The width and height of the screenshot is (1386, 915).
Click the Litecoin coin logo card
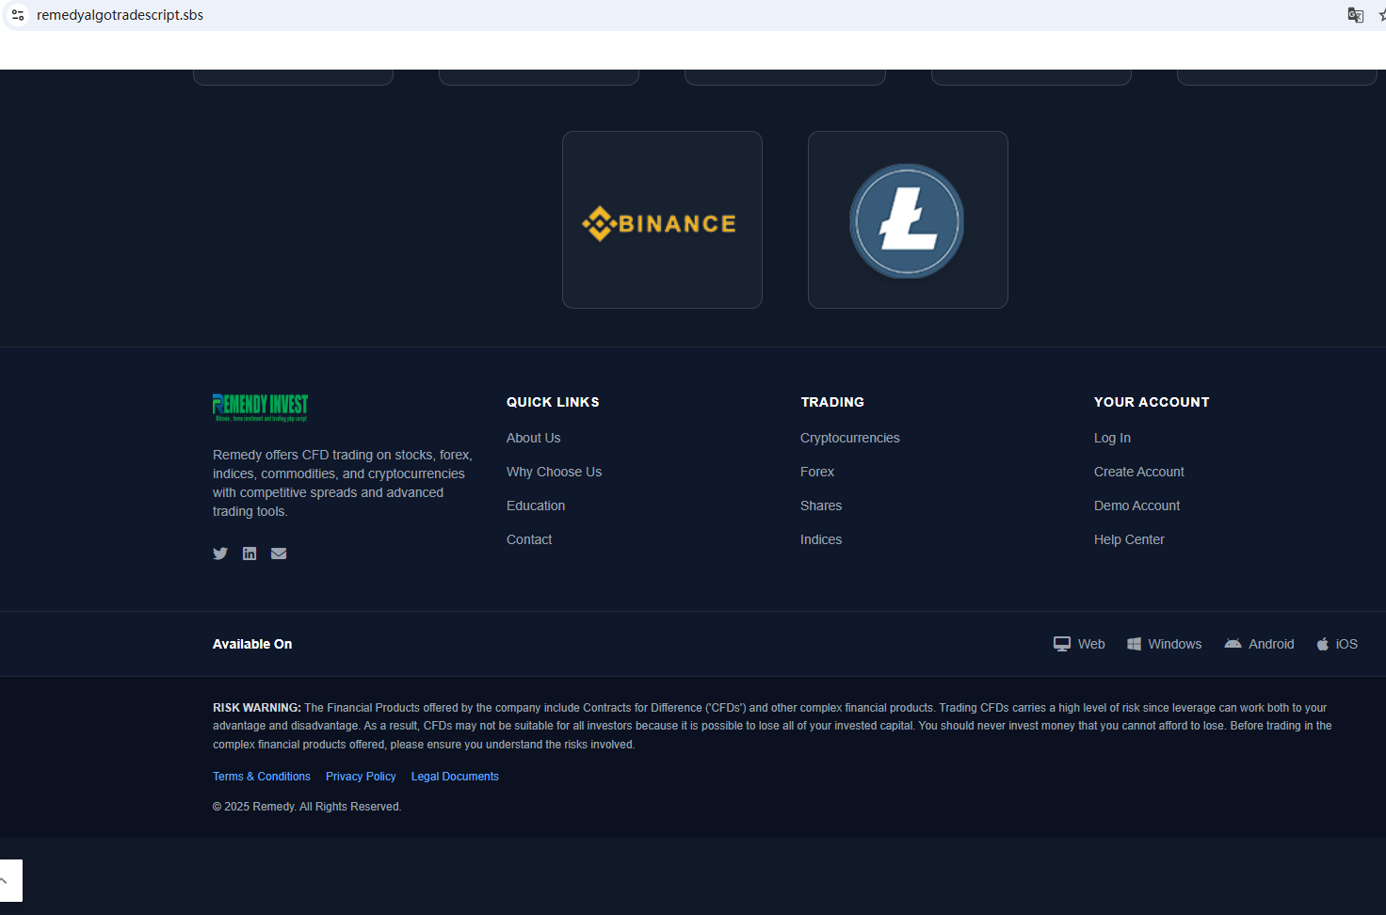pos(908,219)
